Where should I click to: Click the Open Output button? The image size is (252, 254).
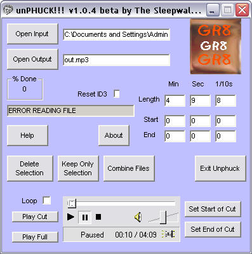(32, 59)
